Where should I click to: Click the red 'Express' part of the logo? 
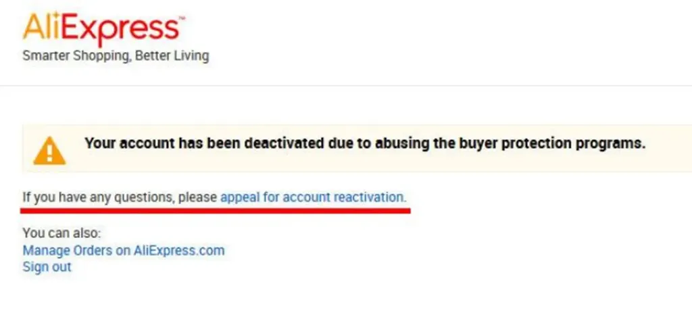click(120, 30)
